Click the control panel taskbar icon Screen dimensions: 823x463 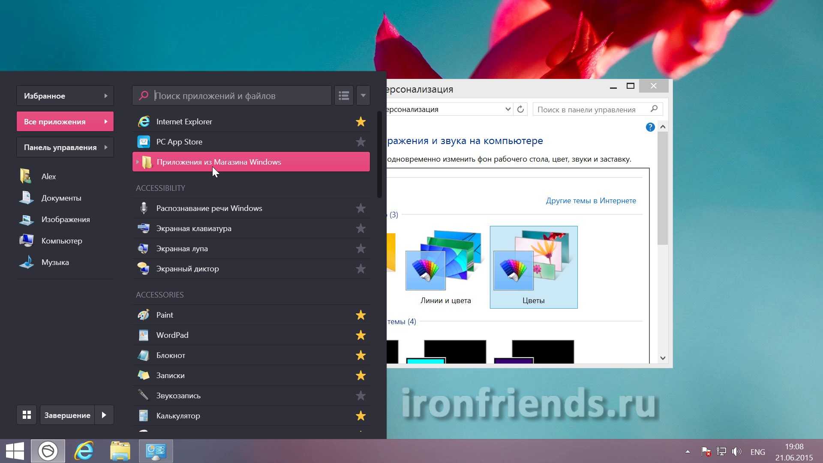tap(156, 451)
